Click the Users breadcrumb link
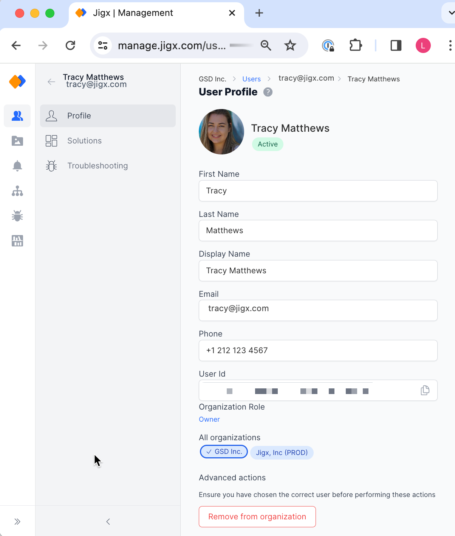 (x=251, y=79)
